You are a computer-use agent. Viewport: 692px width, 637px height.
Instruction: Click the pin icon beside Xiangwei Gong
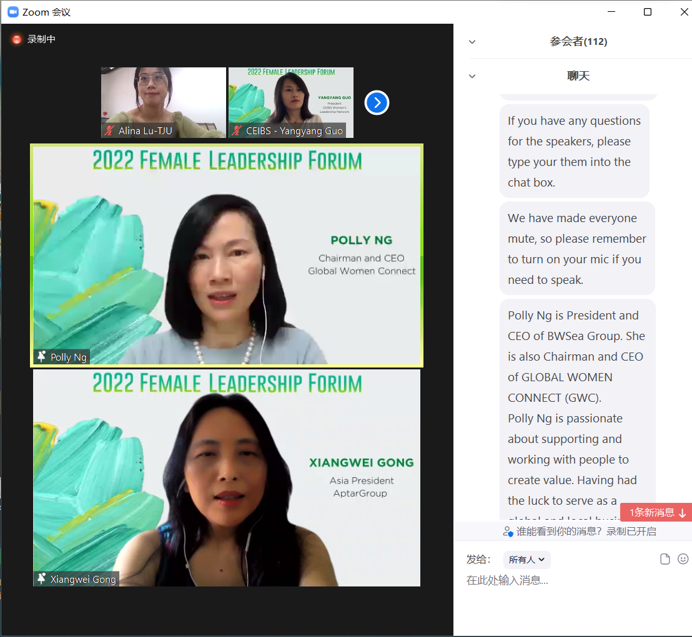[41, 579]
